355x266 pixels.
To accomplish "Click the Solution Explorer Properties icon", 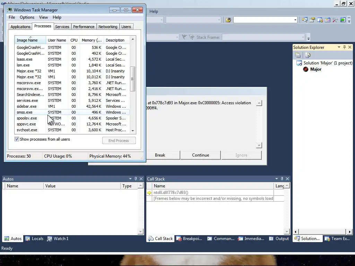I will coord(298,55).
